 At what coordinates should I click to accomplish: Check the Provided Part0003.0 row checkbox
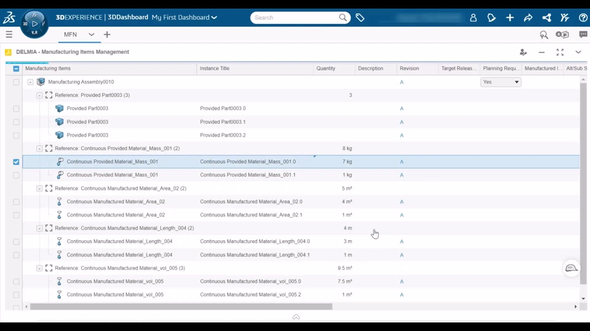coord(16,108)
